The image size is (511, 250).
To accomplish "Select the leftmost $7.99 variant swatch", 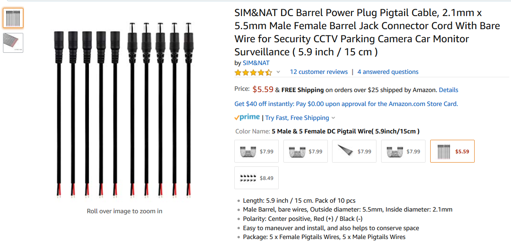I will click(257, 151).
